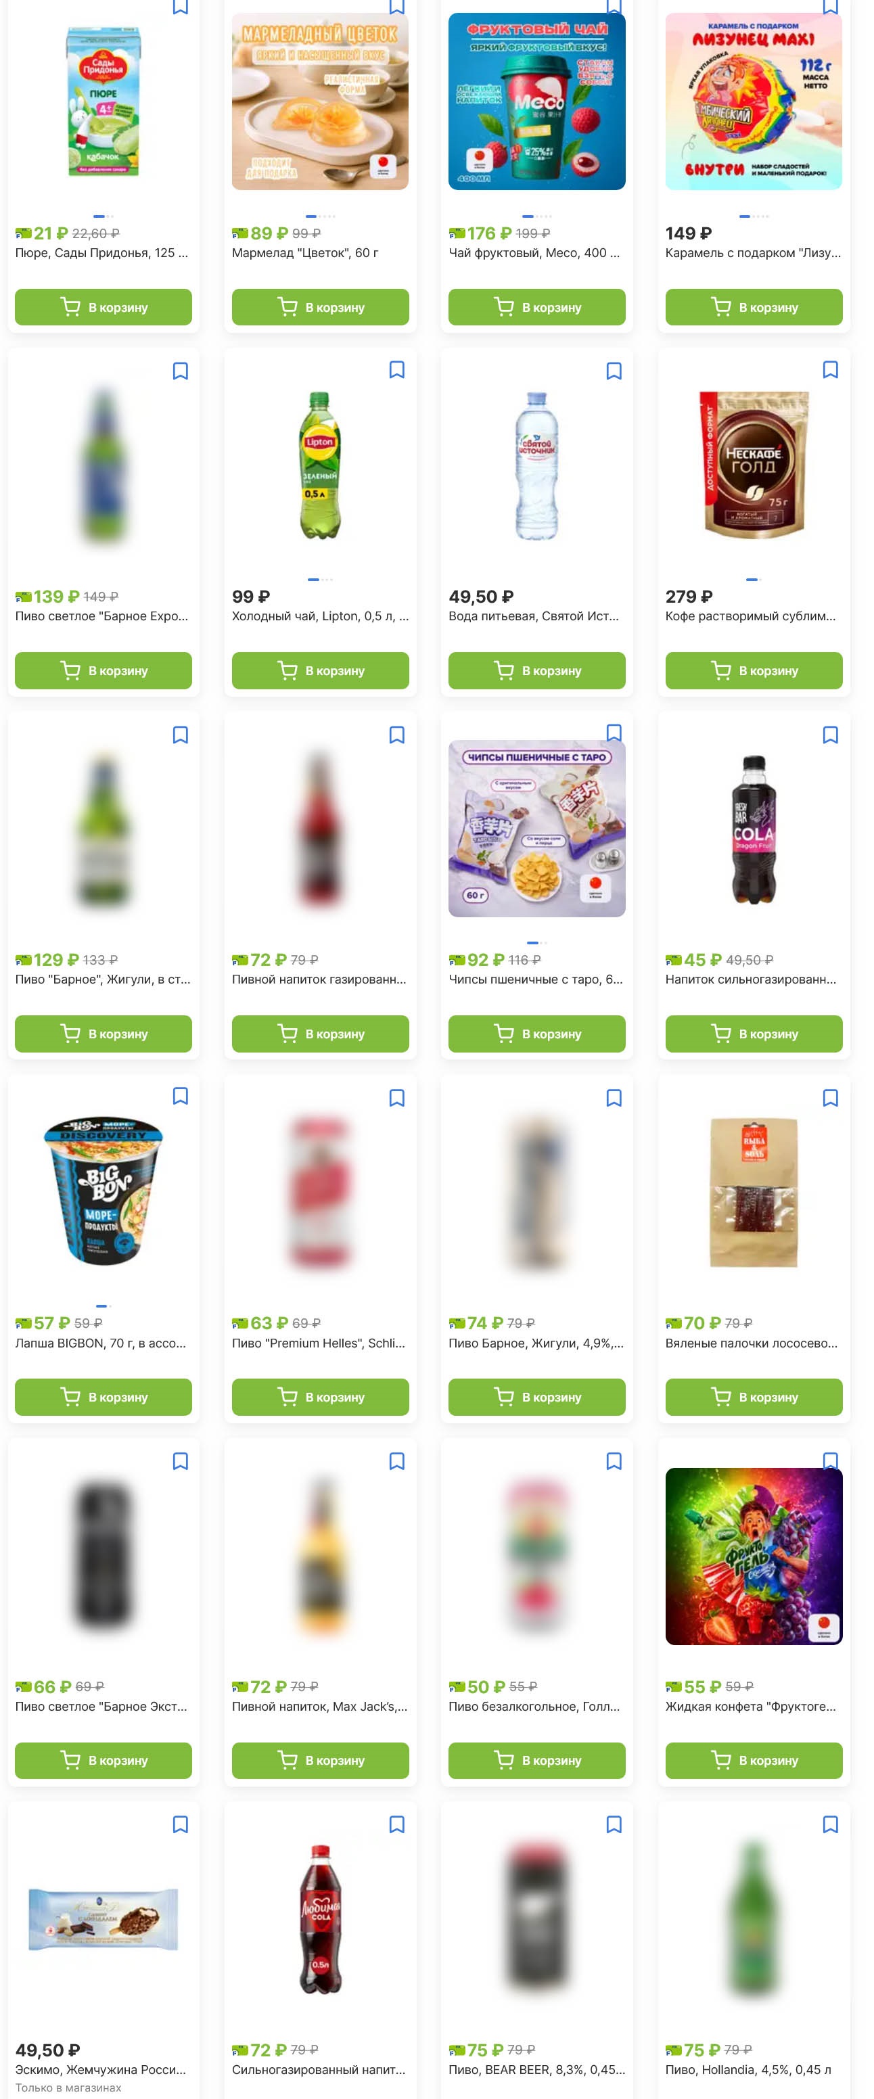Add Нескафе Голд coffee to cart
This screenshot has height=2099, width=874.
754,670
